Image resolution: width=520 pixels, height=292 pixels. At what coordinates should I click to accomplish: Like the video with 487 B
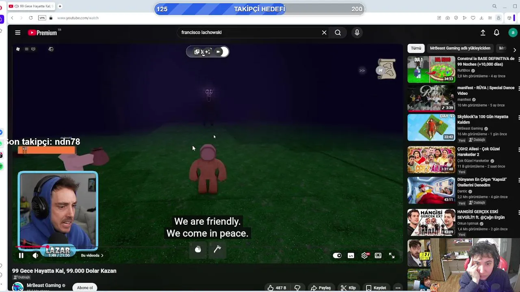coord(277,288)
